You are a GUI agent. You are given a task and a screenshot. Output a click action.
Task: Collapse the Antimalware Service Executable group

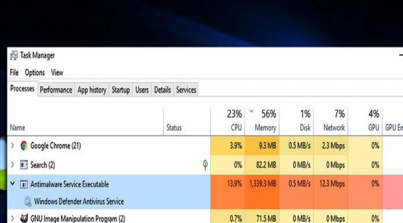click(x=12, y=184)
